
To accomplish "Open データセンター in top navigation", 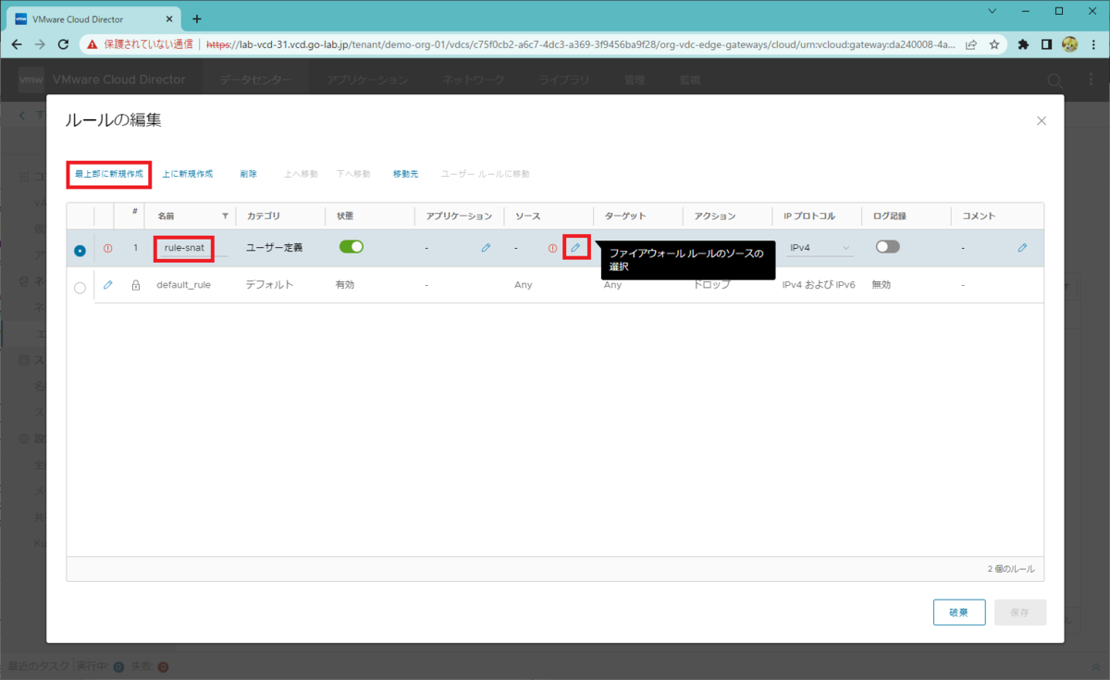I will pos(256,80).
